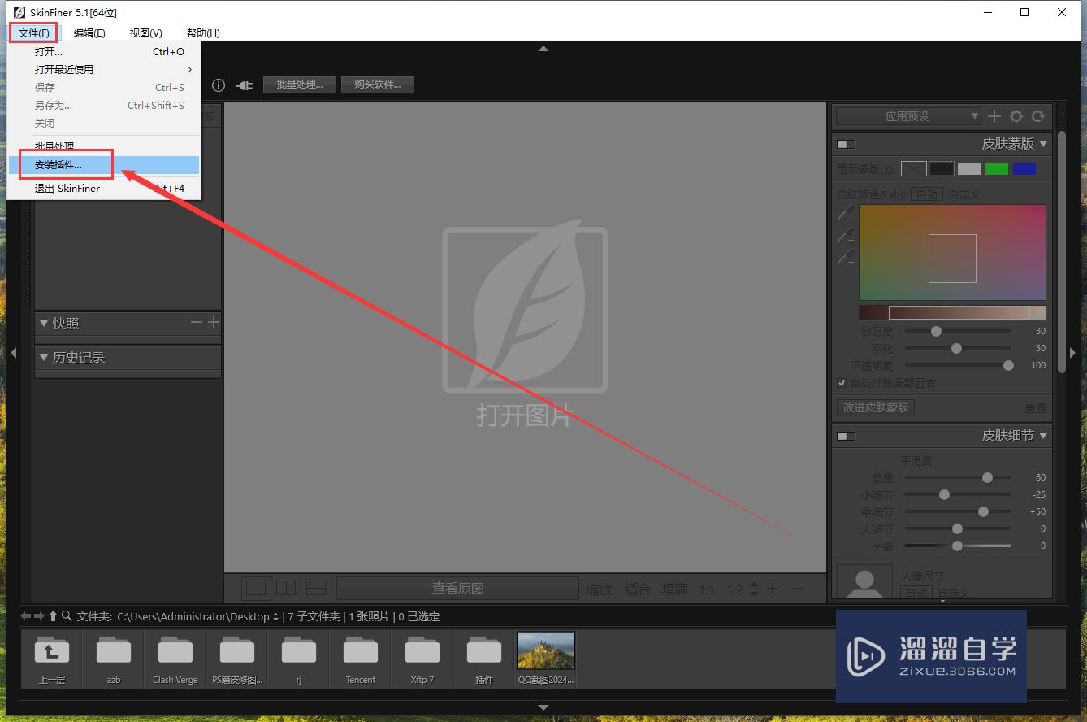This screenshot has height=722, width=1087.
Task: Click the folder search magnifier icon
Action: click(67, 616)
